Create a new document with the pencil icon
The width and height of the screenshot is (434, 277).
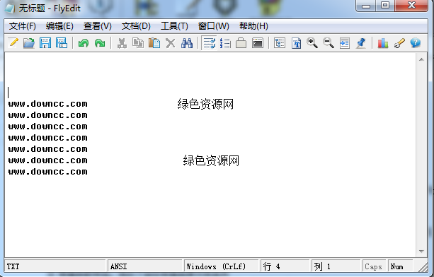[x=13, y=43]
